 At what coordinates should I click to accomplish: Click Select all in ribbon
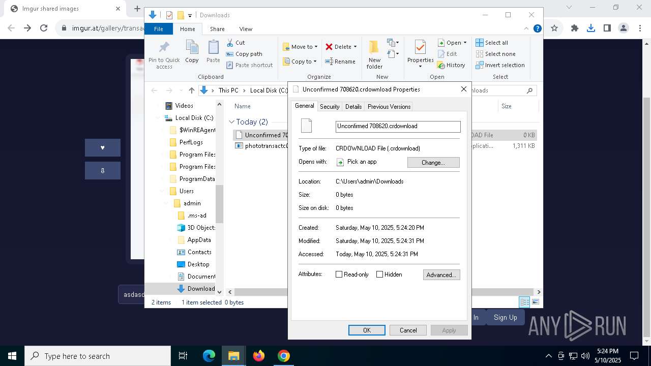click(x=492, y=43)
